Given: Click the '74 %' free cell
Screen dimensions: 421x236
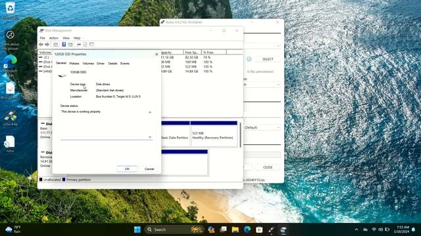Looking at the screenshot, I should pos(207,57).
